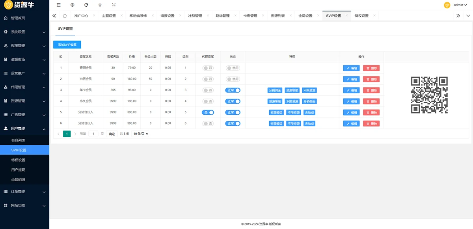Switch to the 特权设置 tab
This screenshot has width=473, height=229.
pyautogui.click(x=361, y=16)
